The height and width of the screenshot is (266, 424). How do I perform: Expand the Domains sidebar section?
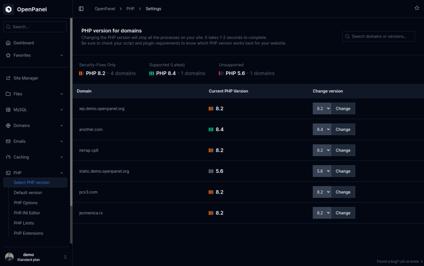click(x=62, y=126)
